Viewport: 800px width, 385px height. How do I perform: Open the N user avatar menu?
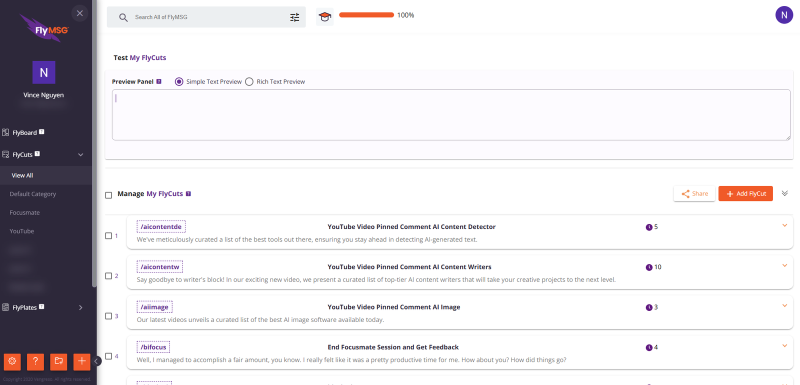[784, 15]
